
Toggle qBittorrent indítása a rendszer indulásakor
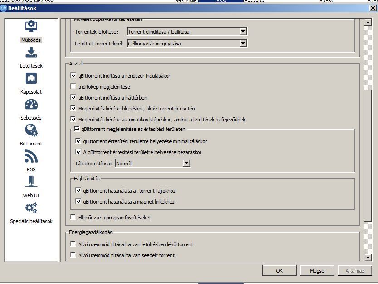point(73,75)
